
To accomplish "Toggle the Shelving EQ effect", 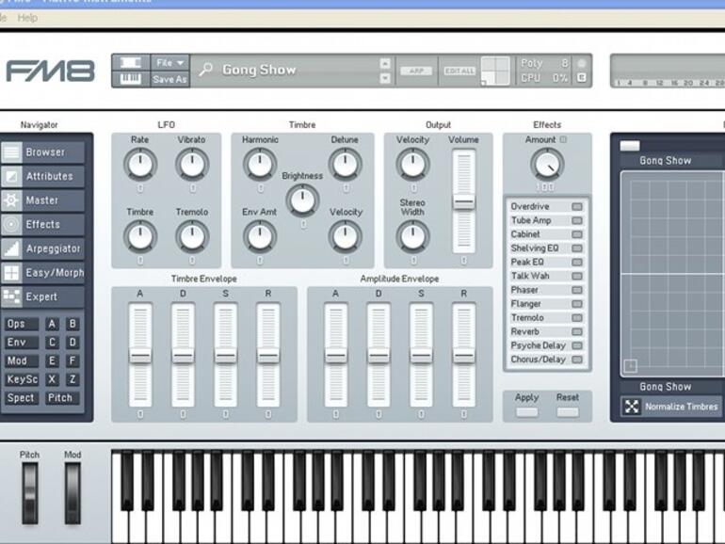I will click(577, 248).
